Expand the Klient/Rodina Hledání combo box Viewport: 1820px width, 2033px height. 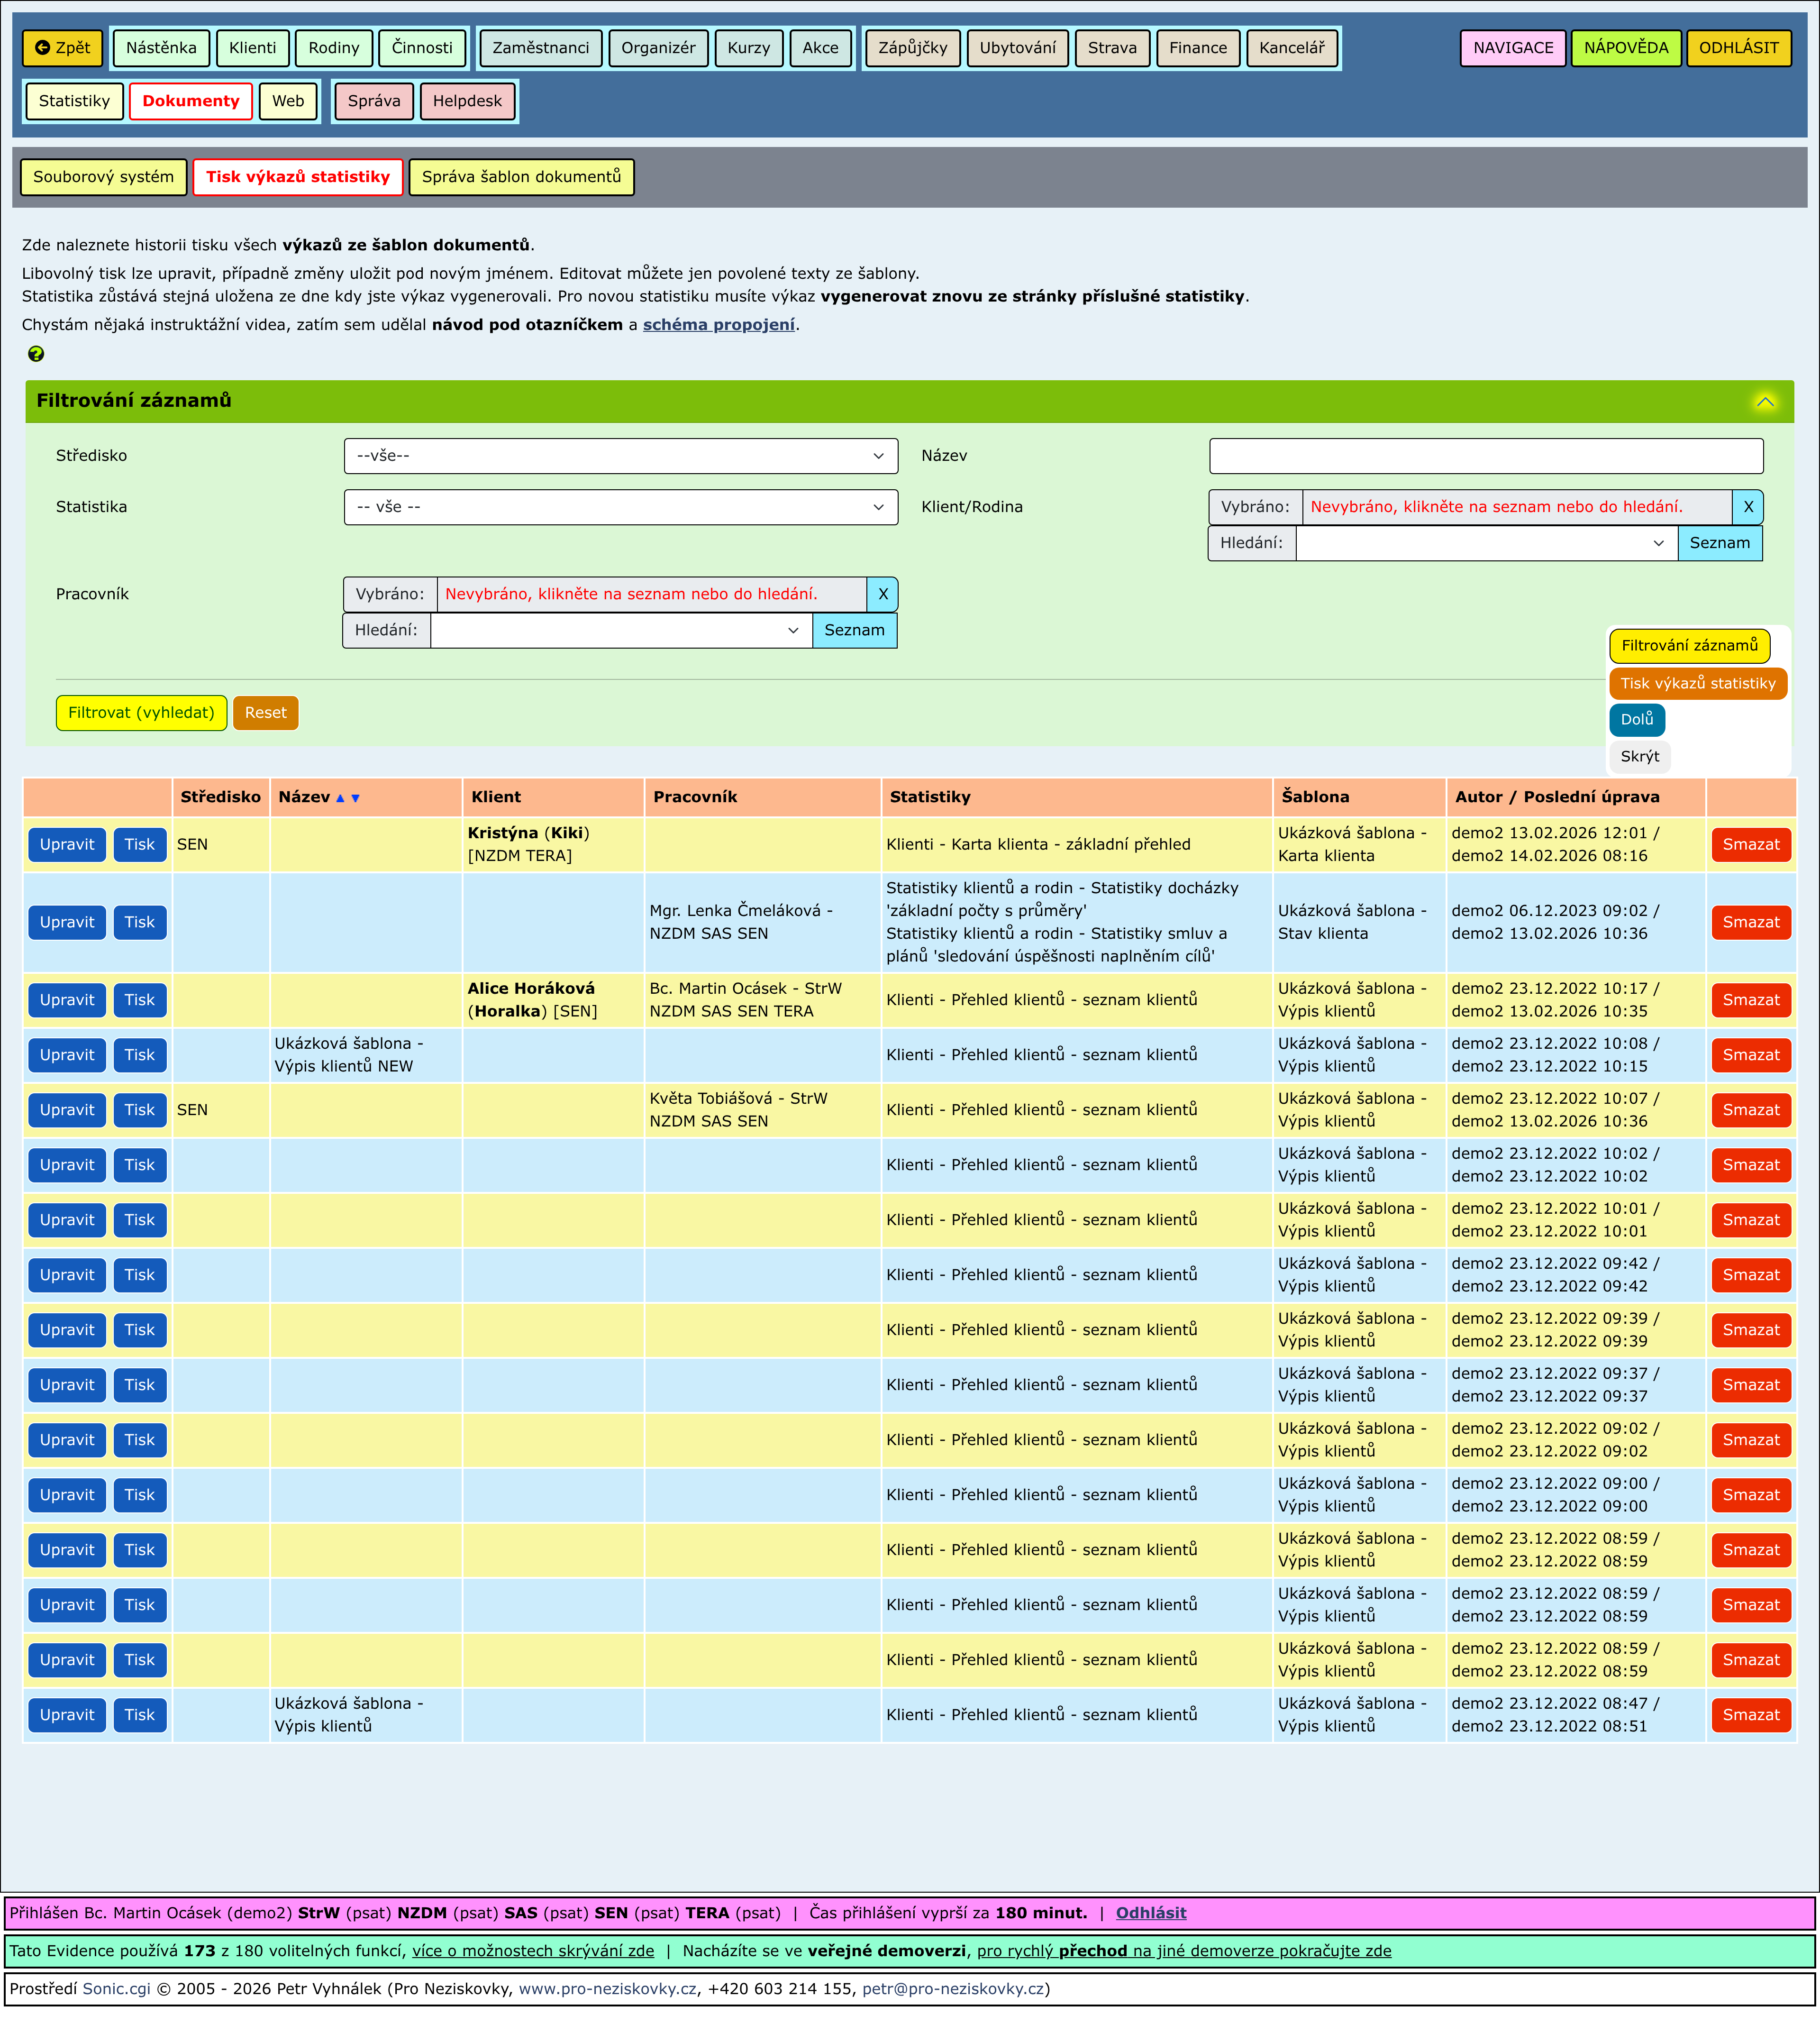coord(1658,543)
